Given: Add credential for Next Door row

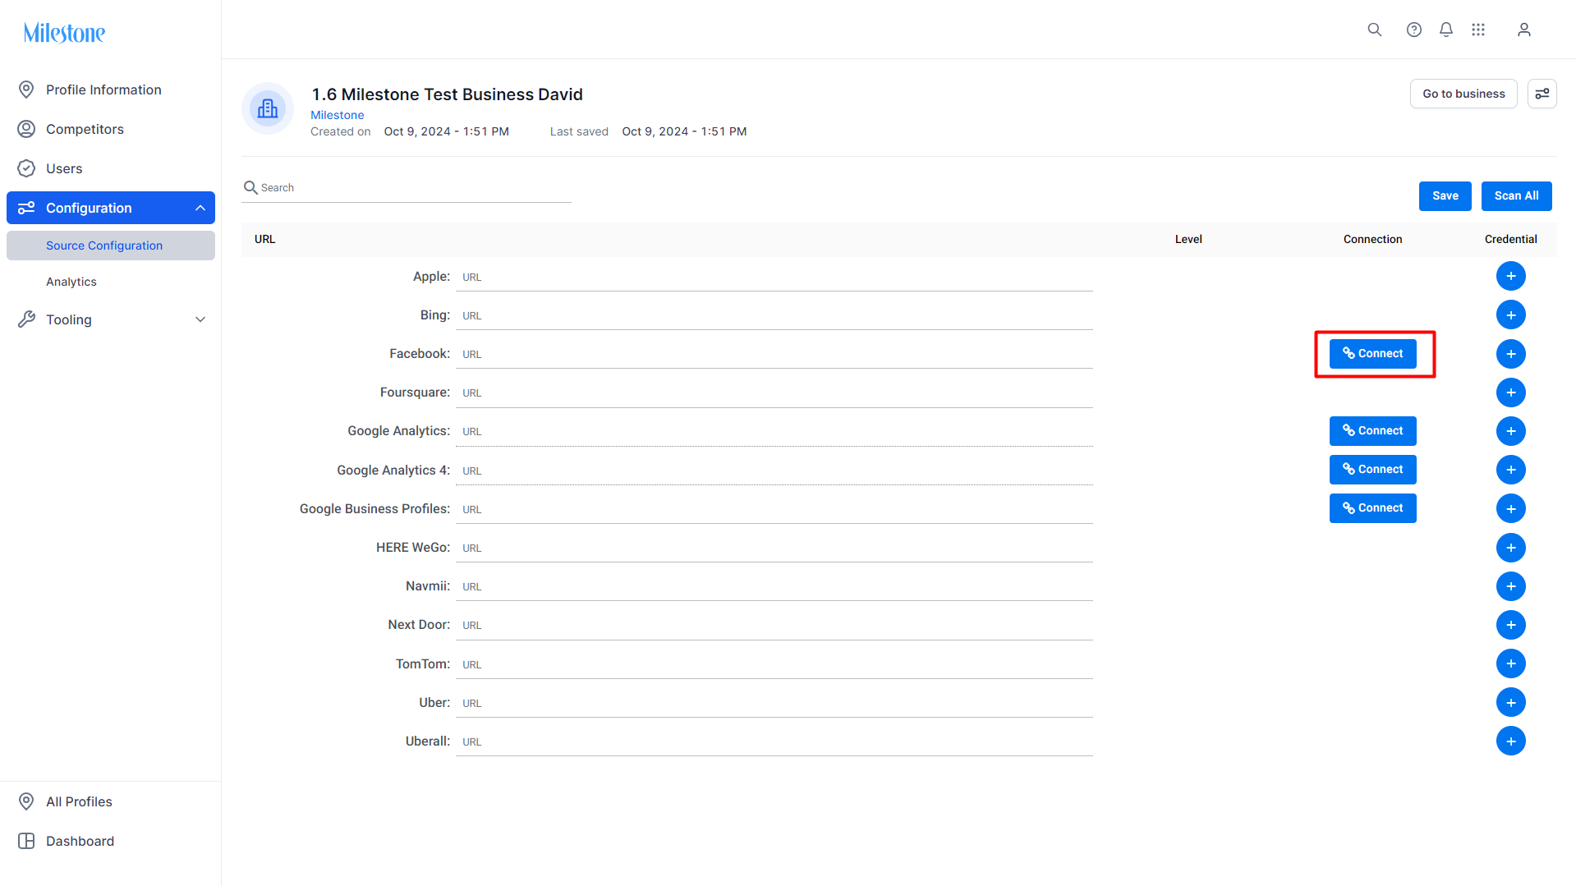Looking at the screenshot, I should tap(1511, 625).
